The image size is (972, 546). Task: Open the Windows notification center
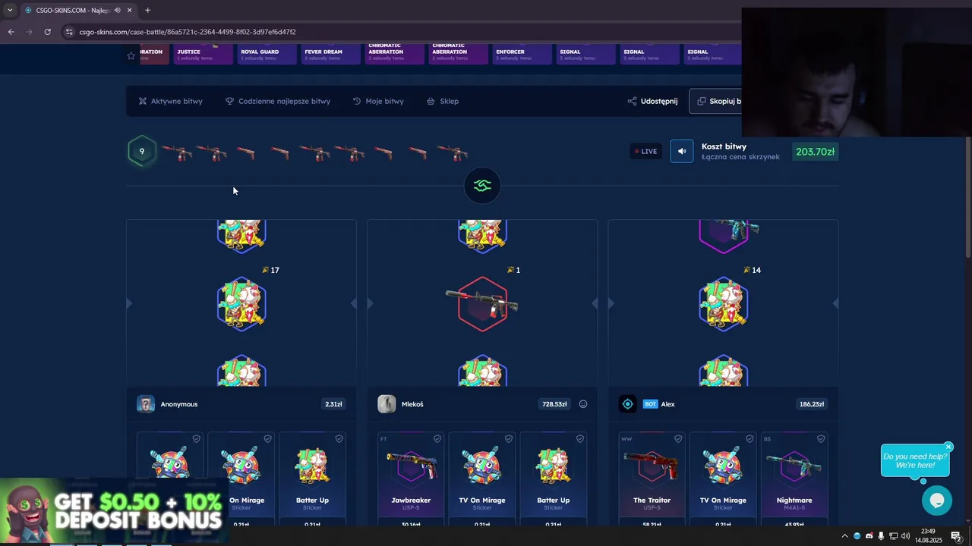tap(957, 536)
